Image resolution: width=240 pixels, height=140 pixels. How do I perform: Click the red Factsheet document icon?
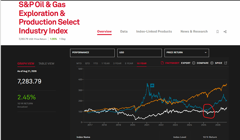[162, 63]
